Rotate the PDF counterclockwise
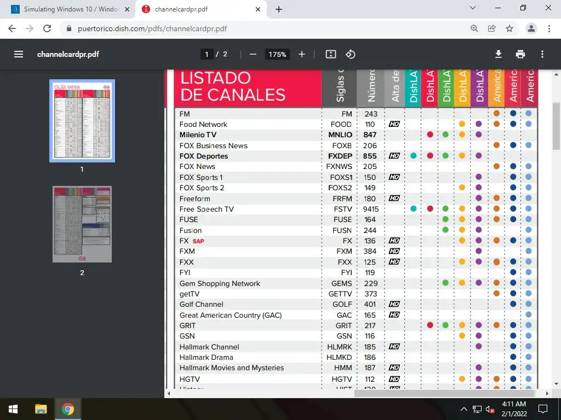Viewport: 561px width, 420px height. [350, 54]
